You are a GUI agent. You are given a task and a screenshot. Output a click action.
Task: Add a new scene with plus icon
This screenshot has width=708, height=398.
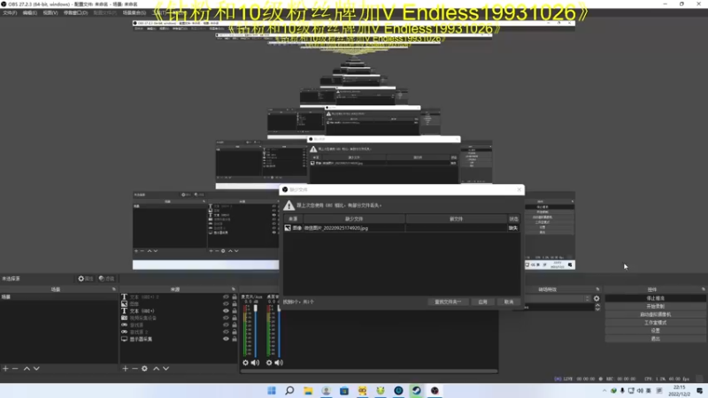click(5, 369)
